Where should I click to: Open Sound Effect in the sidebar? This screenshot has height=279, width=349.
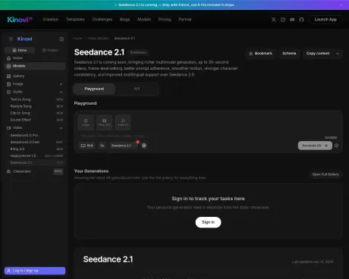[36, 120]
